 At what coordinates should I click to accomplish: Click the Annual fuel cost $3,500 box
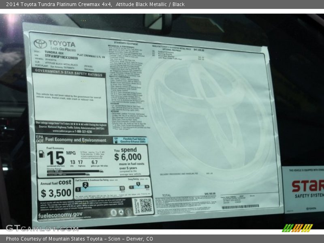click(x=56, y=189)
